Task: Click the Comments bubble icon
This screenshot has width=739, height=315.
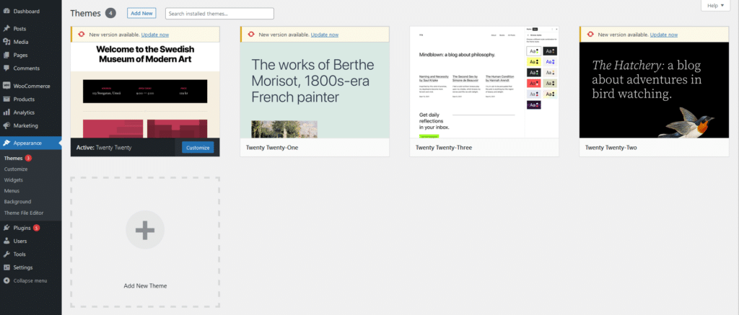Action: click(x=6, y=68)
